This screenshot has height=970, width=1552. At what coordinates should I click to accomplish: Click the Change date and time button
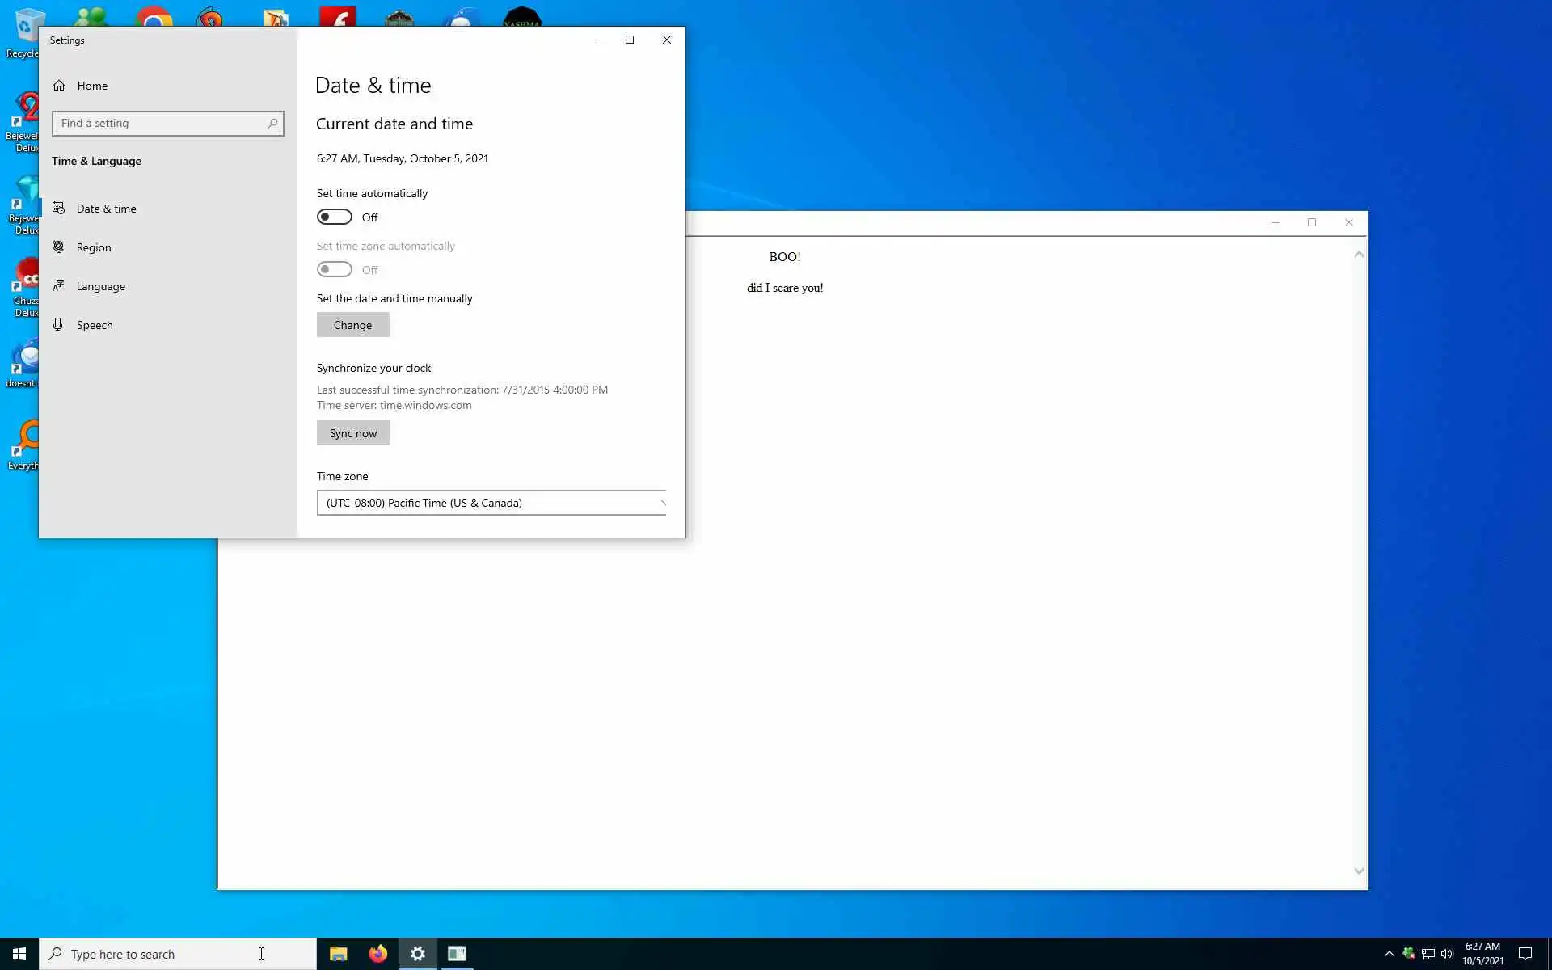point(352,325)
